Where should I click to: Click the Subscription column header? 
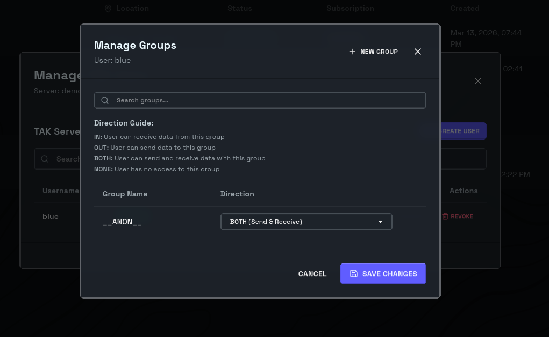tap(350, 9)
